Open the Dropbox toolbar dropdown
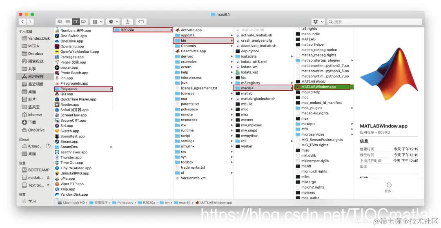This screenshot has height=228, width=441. coord(318,22)
